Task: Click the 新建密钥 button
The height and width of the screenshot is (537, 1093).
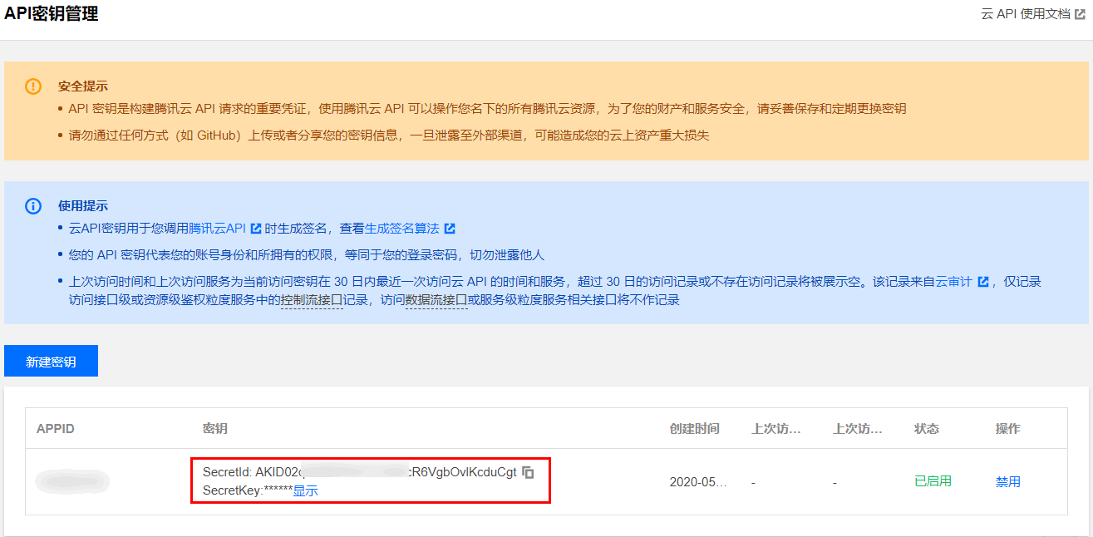Action: [51, 360]
